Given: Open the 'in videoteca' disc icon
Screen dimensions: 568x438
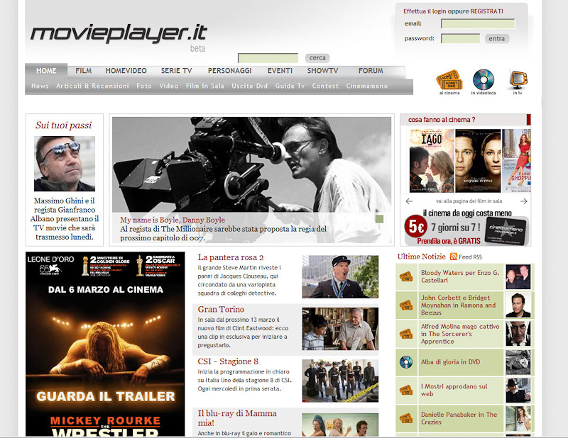Looking at the screenshot, I should 484,79.
